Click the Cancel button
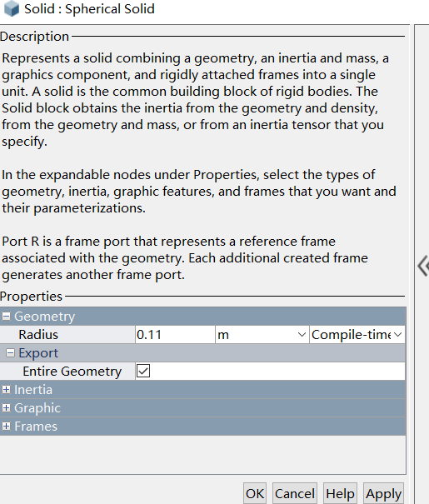 coord(295,493)
